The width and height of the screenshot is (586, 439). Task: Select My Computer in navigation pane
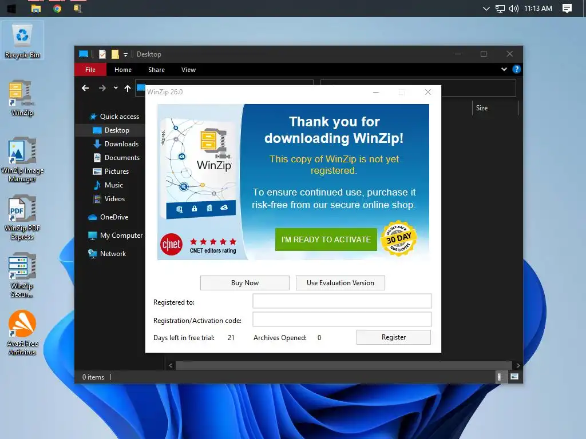115,235
